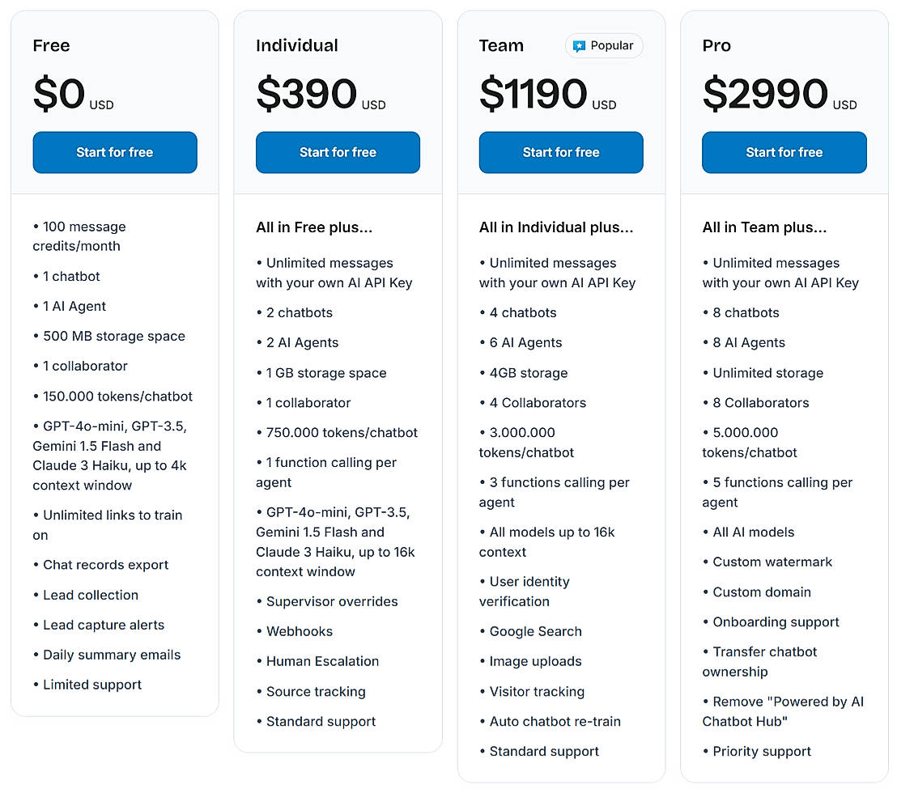The width and height of the screenshot is (897, 789).
Task: Start the Individual plan for free
Action: tap(338, 152)
